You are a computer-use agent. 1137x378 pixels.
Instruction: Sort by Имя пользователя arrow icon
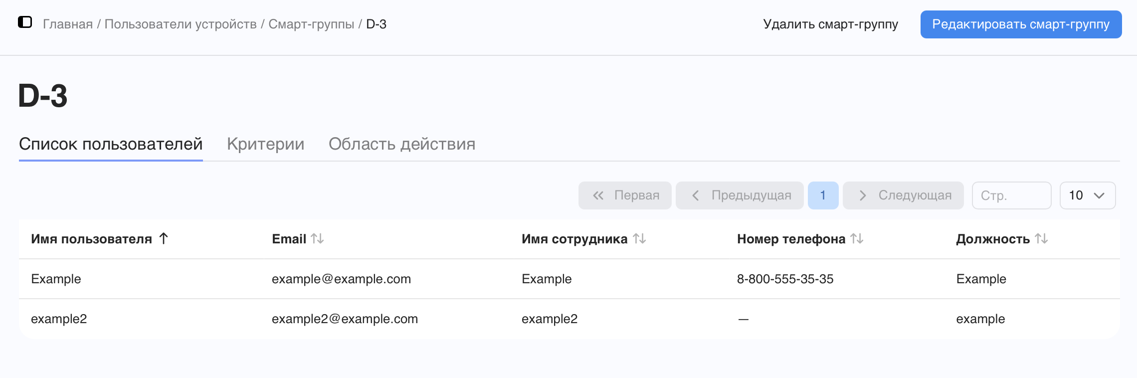point(164,239)
